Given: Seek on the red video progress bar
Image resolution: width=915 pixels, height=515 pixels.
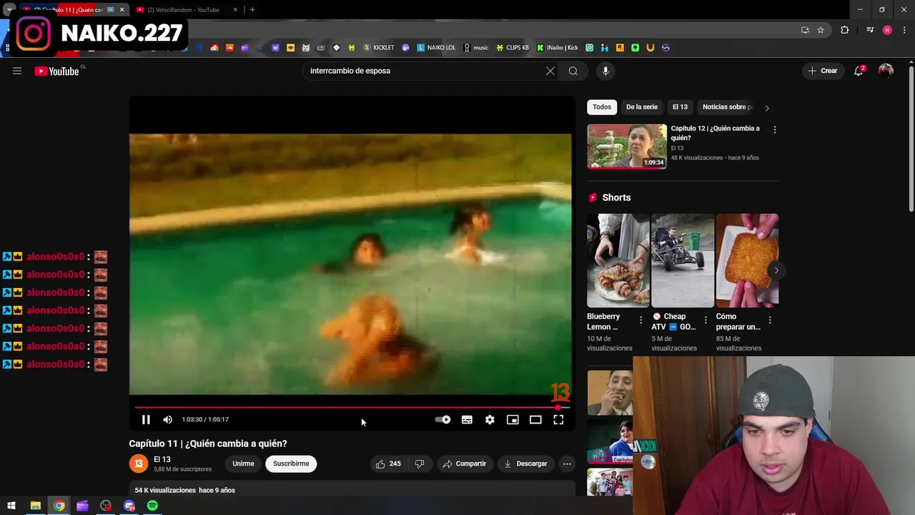Looking at the screenshot, I should [350, 408].
